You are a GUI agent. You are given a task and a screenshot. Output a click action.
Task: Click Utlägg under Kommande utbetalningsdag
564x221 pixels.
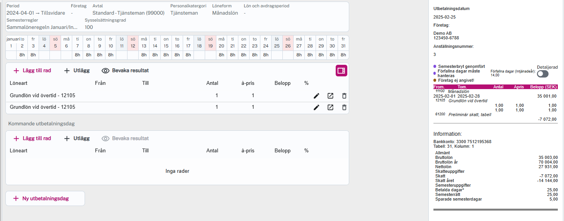coord(76,138)
